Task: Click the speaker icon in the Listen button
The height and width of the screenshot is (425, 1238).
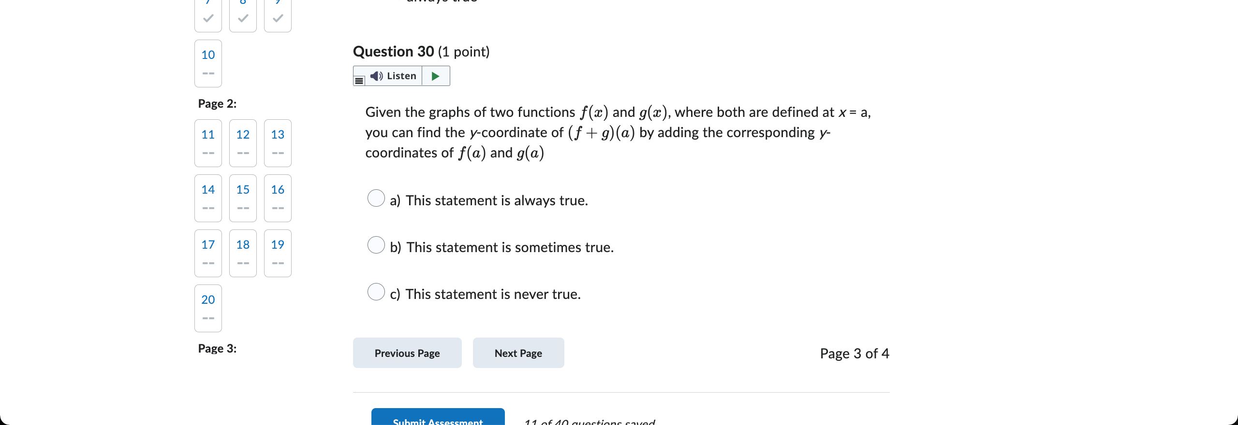Action: click(x=377, y=76)
